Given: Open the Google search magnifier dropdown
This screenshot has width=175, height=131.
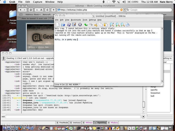Looking at the screenshot, I should tap(128, 10).
